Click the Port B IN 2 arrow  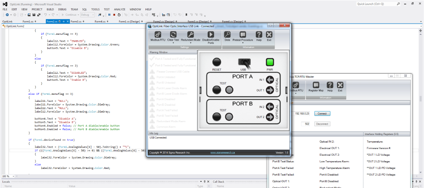click(270, 106)
